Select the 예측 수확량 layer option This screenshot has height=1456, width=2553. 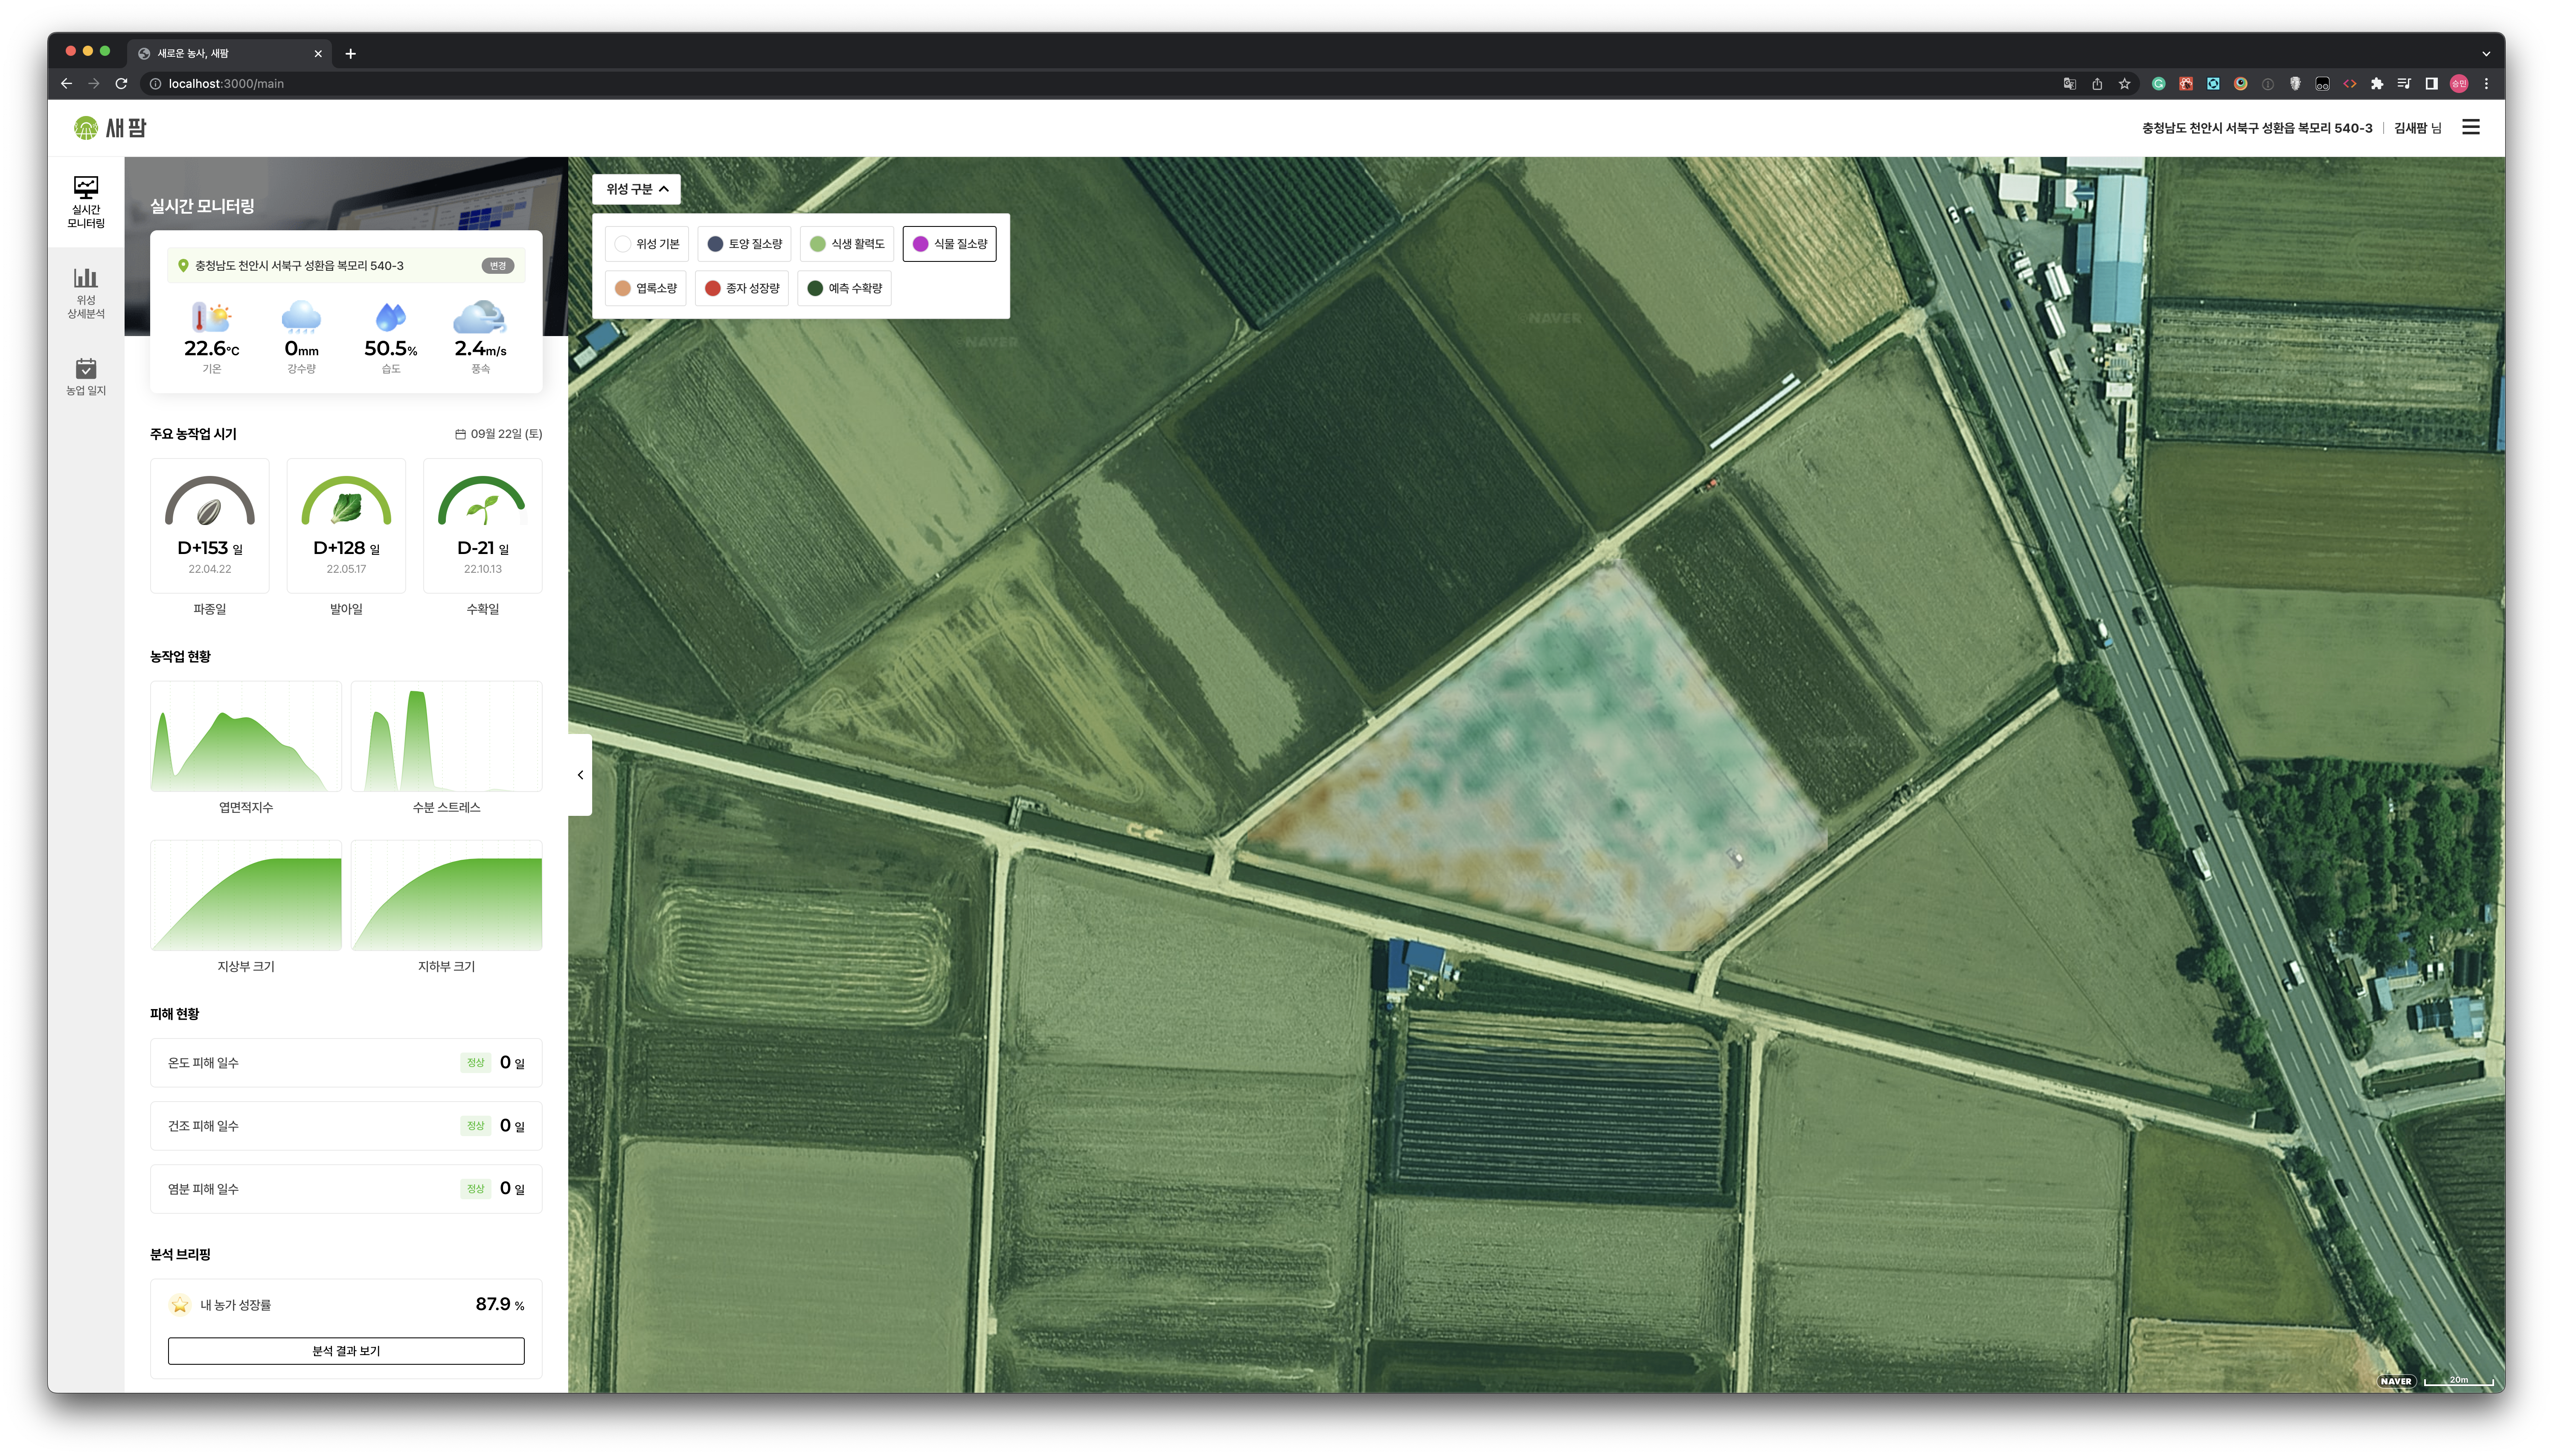[844, 288]
